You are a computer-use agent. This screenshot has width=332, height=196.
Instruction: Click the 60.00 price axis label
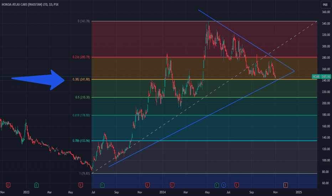click(x=326, y=183)
